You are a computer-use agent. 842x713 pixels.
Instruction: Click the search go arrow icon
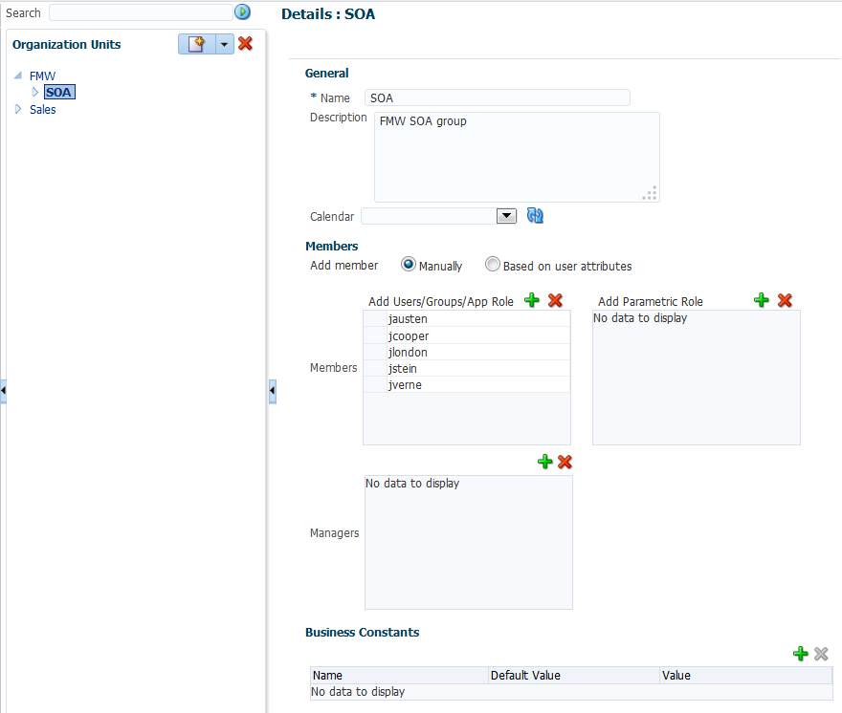click(x=242, y=12)
